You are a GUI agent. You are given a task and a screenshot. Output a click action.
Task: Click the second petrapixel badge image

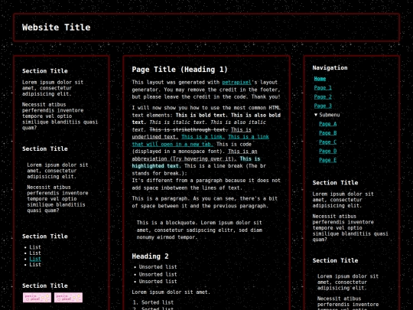click(69, 297)
